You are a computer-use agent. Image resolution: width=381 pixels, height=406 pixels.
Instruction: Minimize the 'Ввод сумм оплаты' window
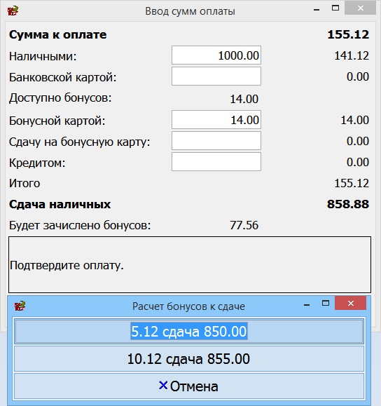(317, 10)
